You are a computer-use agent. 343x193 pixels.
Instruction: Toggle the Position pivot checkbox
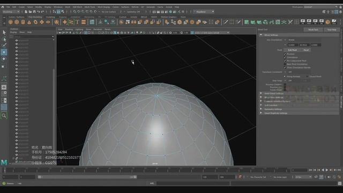pos(285,54)
